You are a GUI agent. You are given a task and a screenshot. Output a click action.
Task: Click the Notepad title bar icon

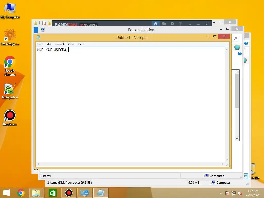click(x=39, y=37)
